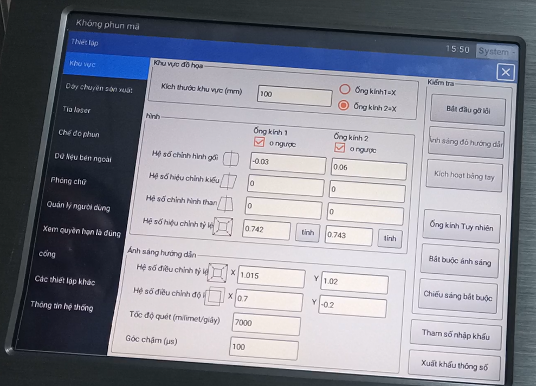Open the System dropdown at top right
Viewport: 536px width, 386px height.
click(x=495, y=52)
